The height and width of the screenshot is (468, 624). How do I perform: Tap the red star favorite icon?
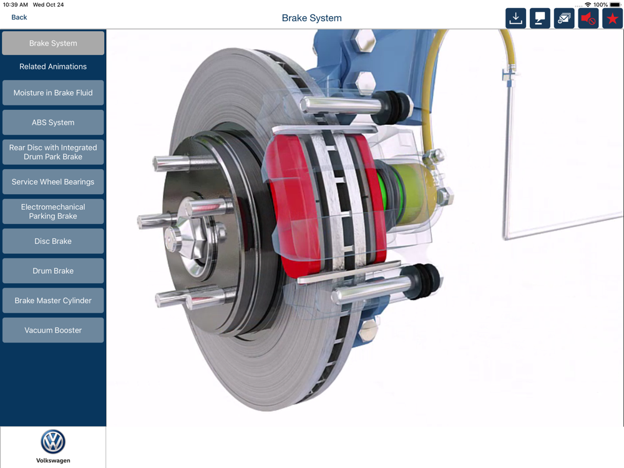coord(613,18)
